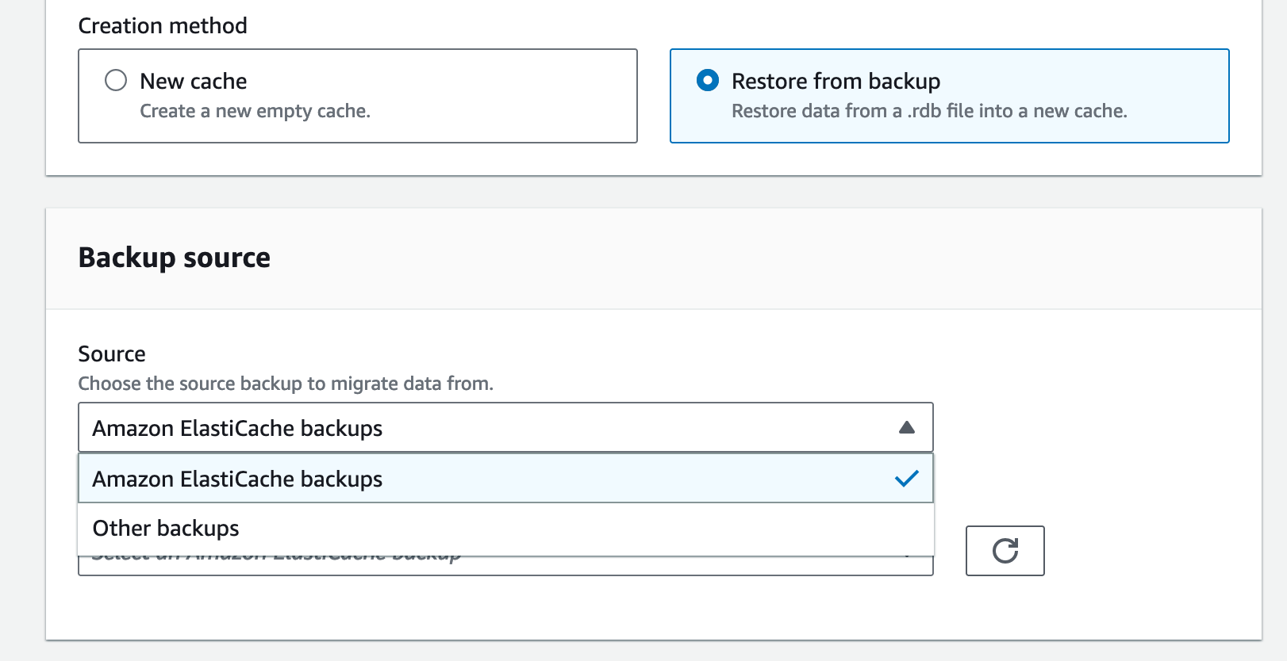The image size is (1287, 661).
Task: Click 'Choose the source backup' helper text
Action: pyautogui.click(x=286, y=384)
